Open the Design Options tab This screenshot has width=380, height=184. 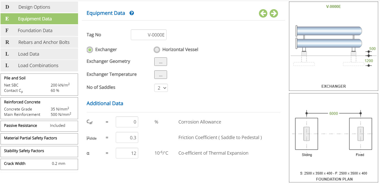click(39, 7)
